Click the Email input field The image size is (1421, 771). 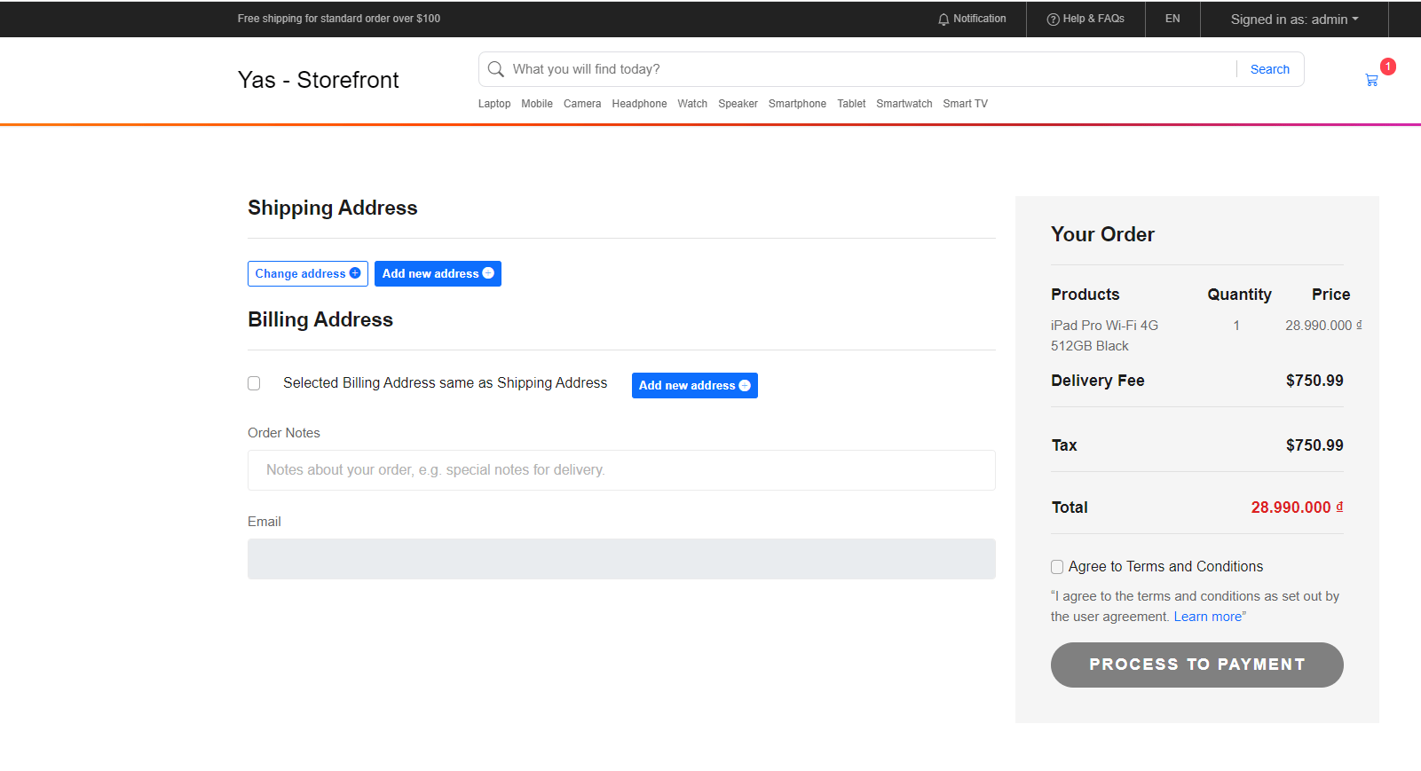pyautogui.click(x=621, y=559)
